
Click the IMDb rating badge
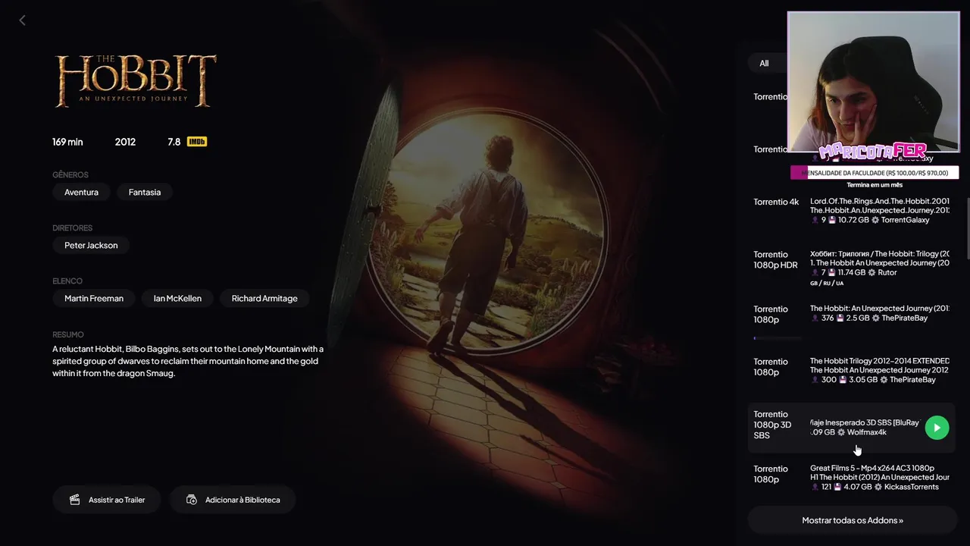tap(197, 142)
